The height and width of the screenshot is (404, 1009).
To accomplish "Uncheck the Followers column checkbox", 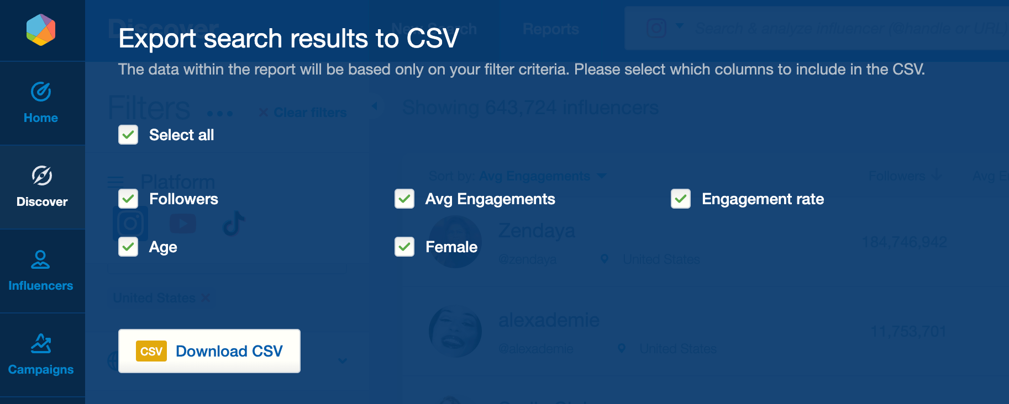I will 128,199.
